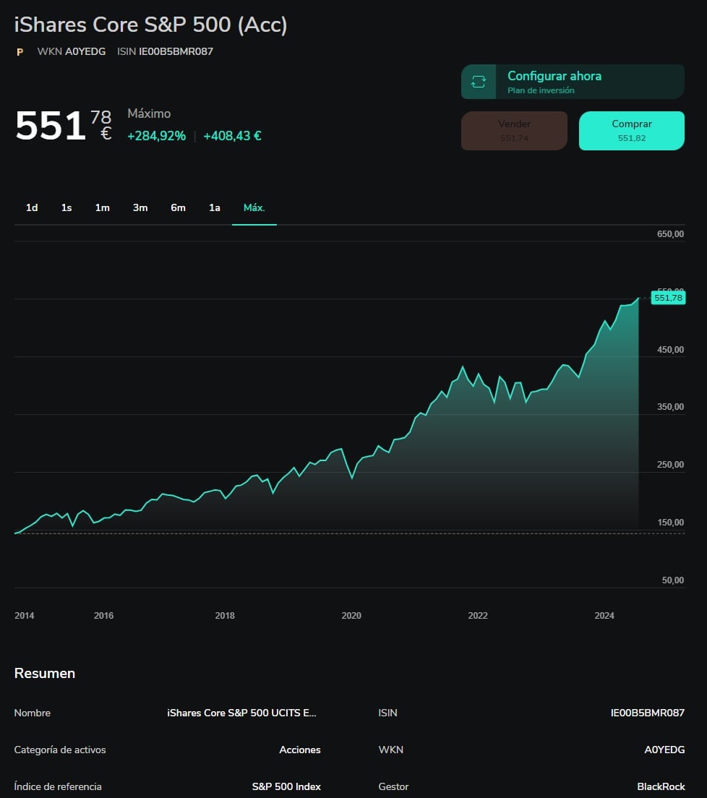Click the Resumen section heading
Image resolution: width=707 pixels, height=798 pixels.
pos(44,673)
